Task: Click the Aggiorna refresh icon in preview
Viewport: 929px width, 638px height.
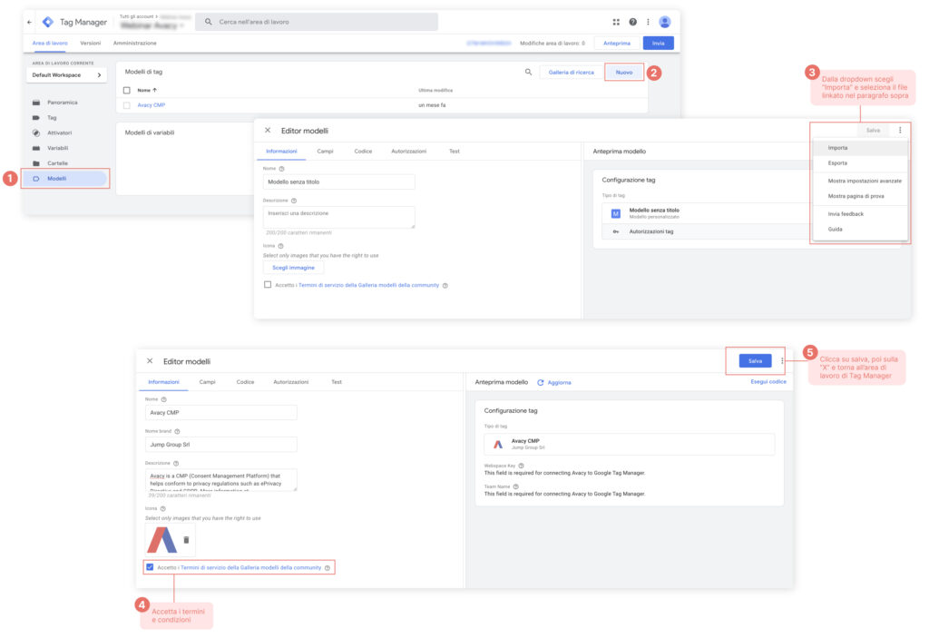Action: 541,382
